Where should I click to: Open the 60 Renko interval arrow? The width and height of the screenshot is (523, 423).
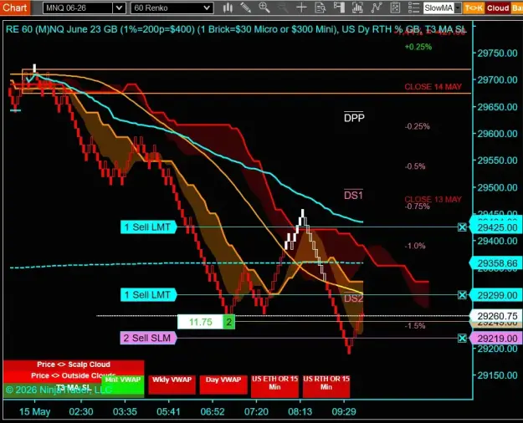(x=207, y=8)
